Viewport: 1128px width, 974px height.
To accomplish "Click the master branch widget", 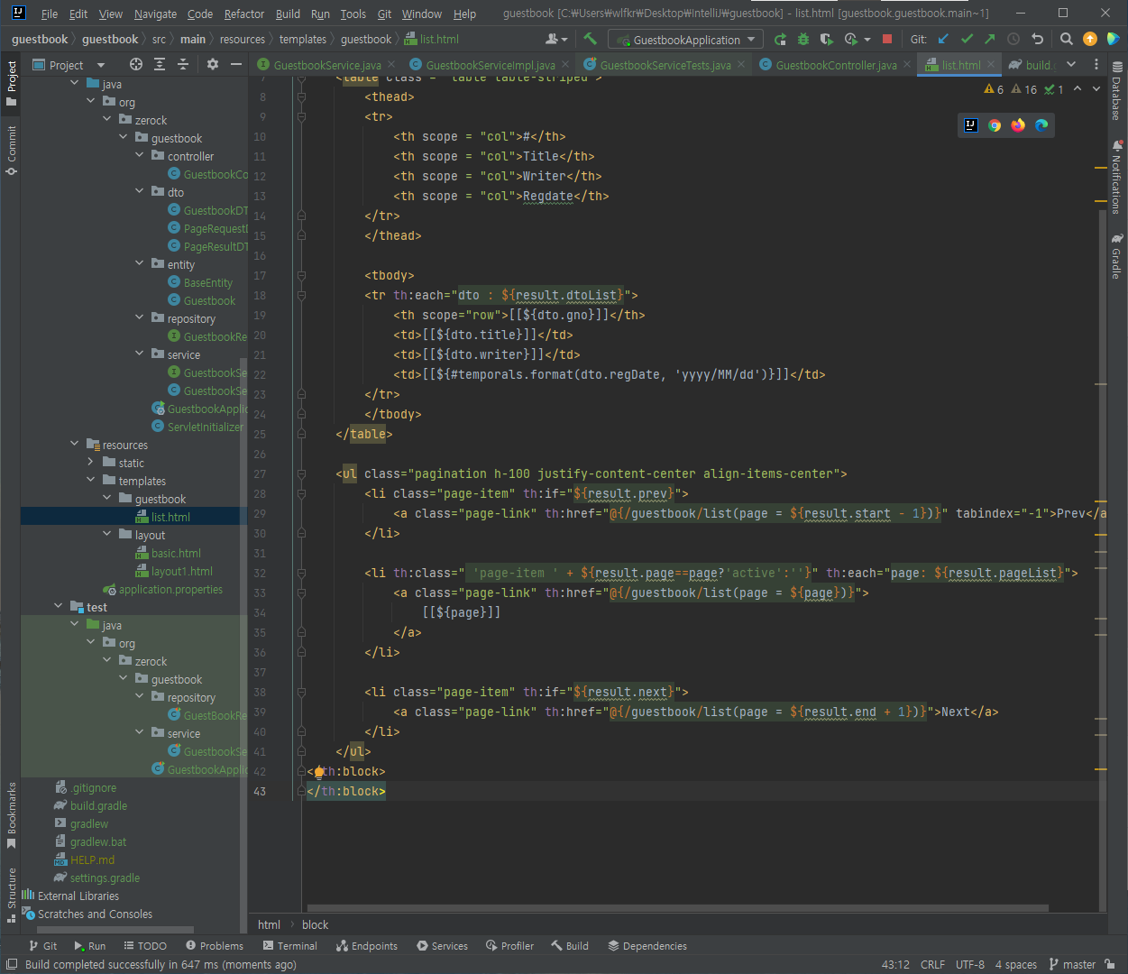I will (x=1073, y=964).
